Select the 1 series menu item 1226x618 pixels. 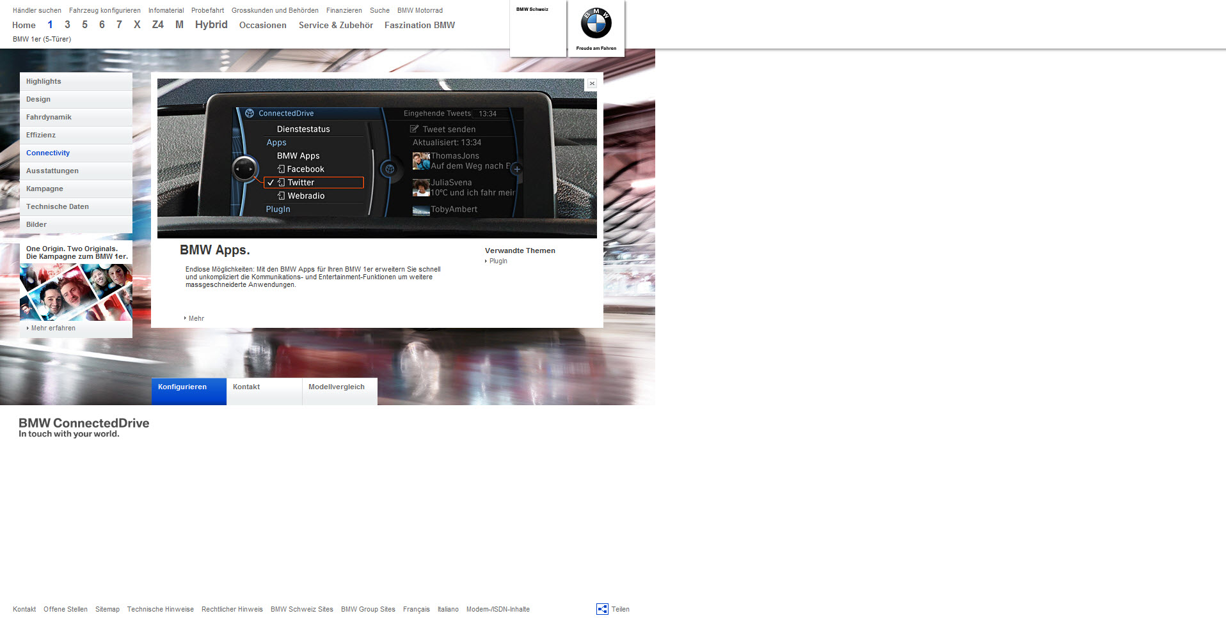coord(50,25)
